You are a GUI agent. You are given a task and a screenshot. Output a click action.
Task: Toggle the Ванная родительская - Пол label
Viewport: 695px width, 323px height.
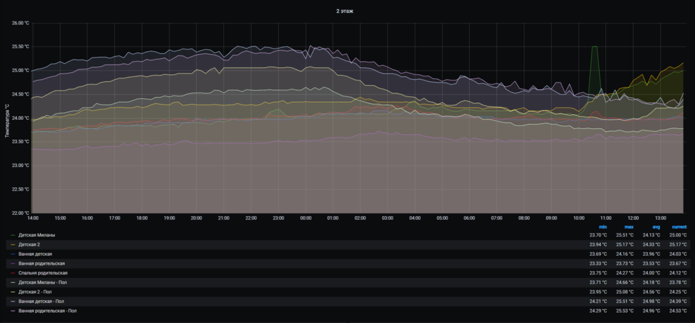point(47,311)
